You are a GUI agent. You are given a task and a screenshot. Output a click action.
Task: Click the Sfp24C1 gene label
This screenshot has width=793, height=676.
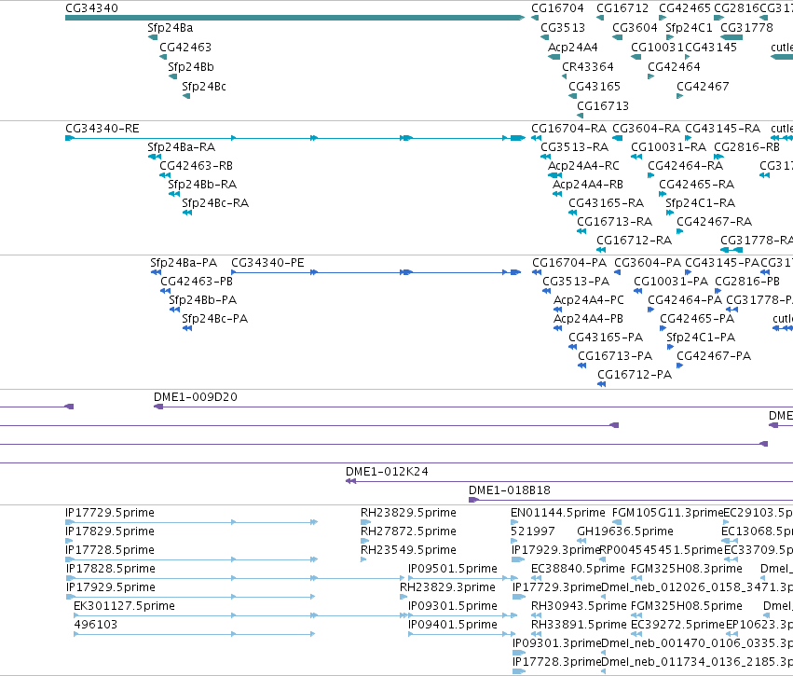(689, 28)
